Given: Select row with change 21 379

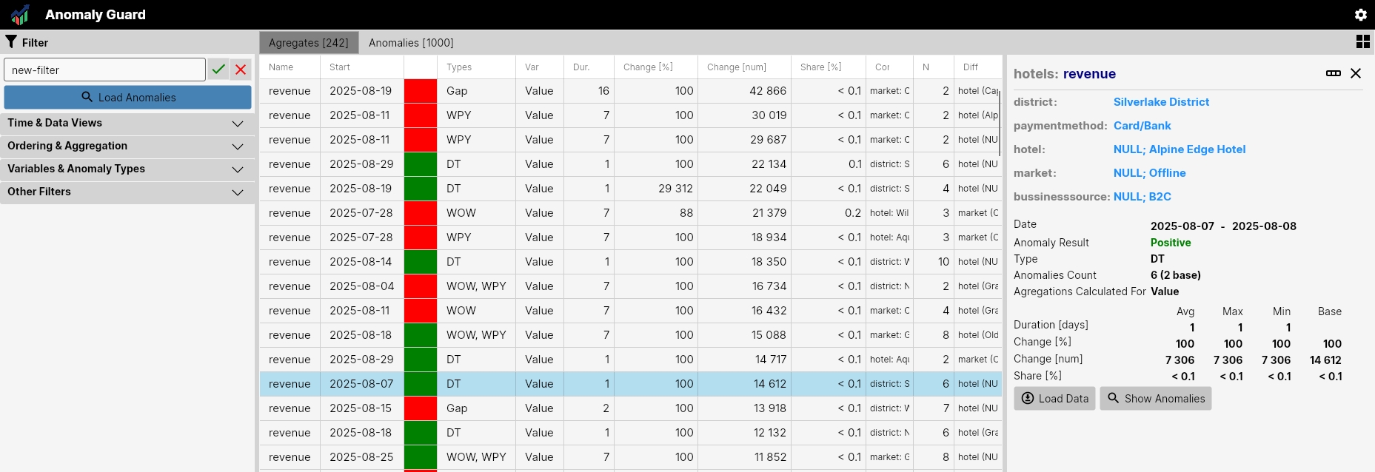Looking at the screenshot, I should click(x=630, y=213).
